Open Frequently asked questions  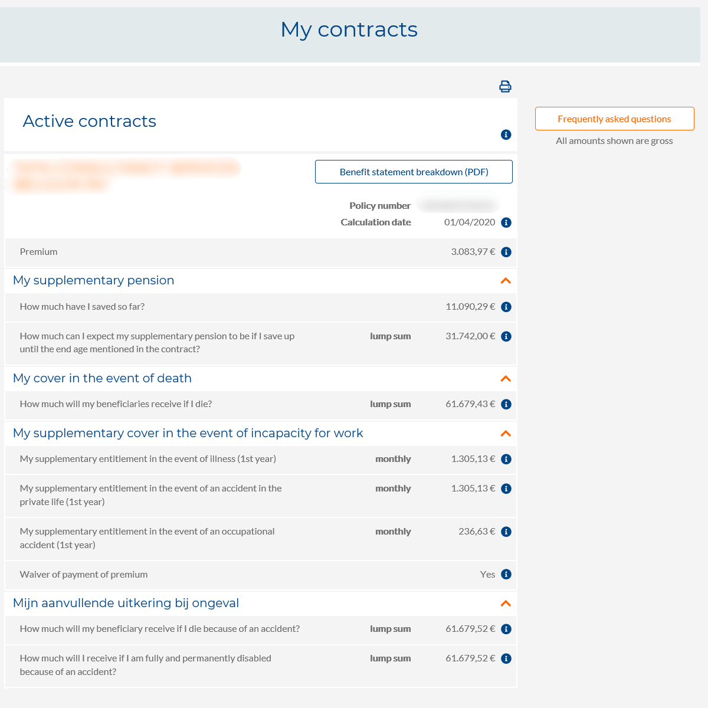point(614,119)
